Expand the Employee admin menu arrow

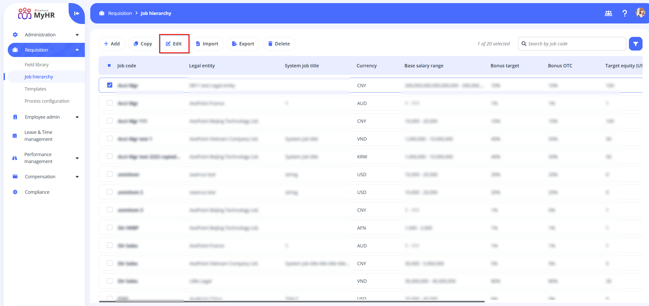pyautogui.click(x=77, y=117)
